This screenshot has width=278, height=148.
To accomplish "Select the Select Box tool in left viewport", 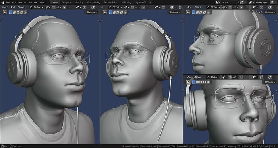I will tap(5, 12).
